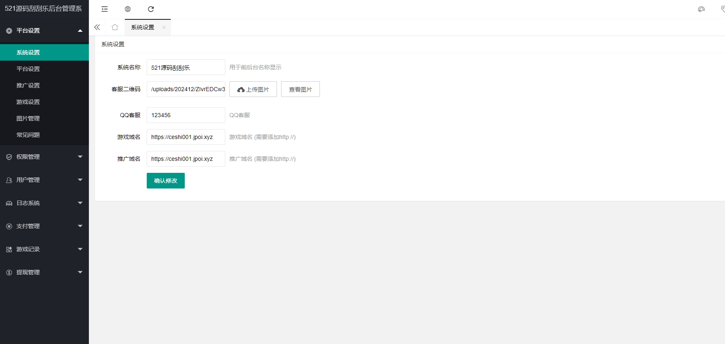
Task: Click the refresh icon in the top bar
Action: coord(151,9)
